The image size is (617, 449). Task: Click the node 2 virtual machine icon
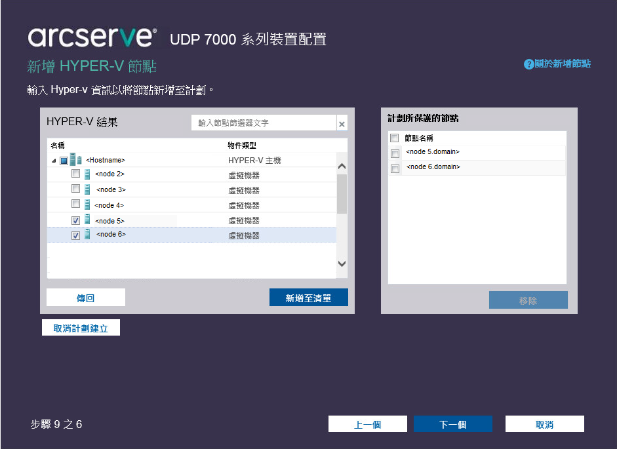(x=88, y=174)
